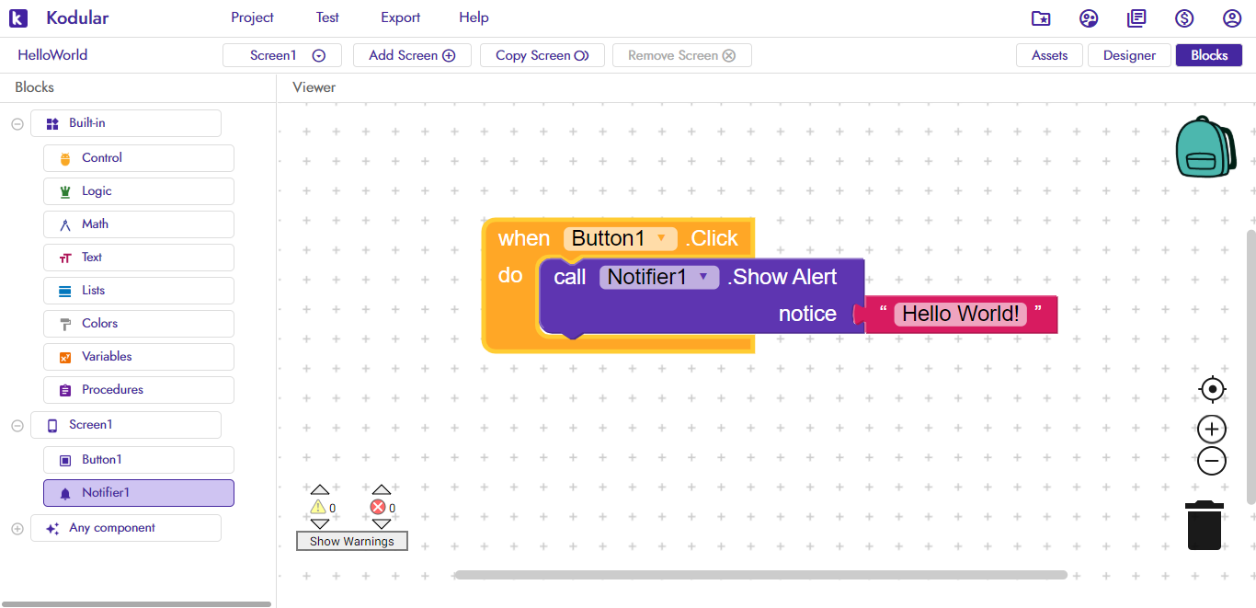Zoom in with the plus circle
Viewport: 1256px width, 608px height.
1213,430
